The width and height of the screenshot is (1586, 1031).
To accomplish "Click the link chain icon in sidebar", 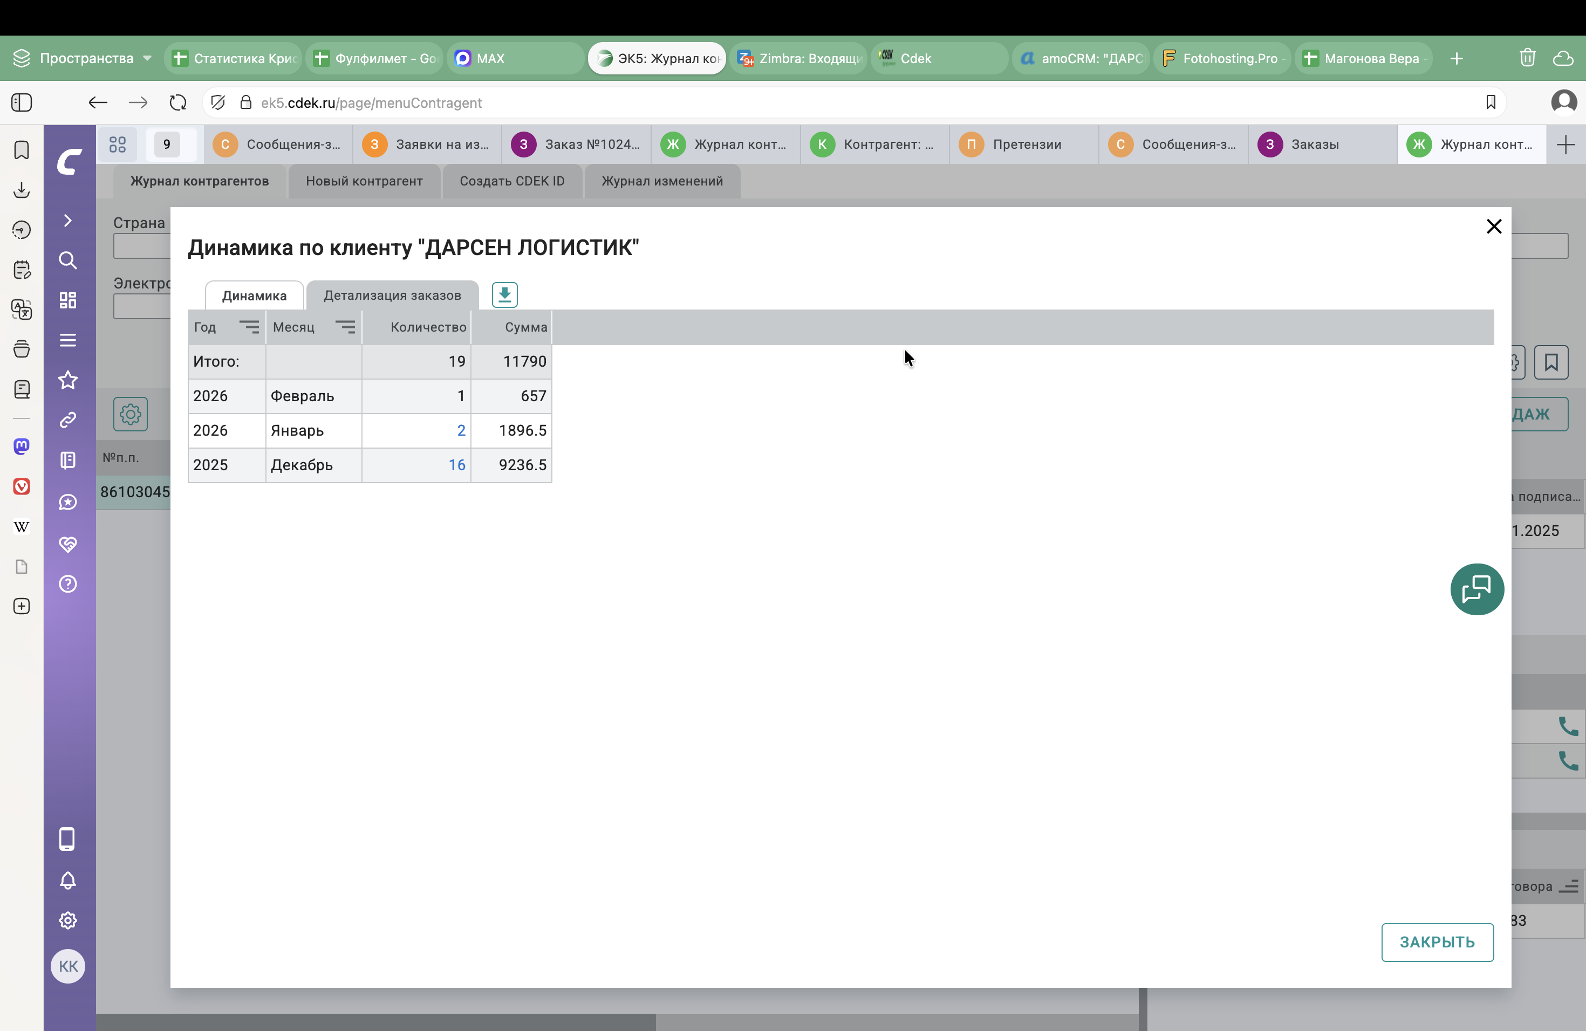I will point(68,420).
